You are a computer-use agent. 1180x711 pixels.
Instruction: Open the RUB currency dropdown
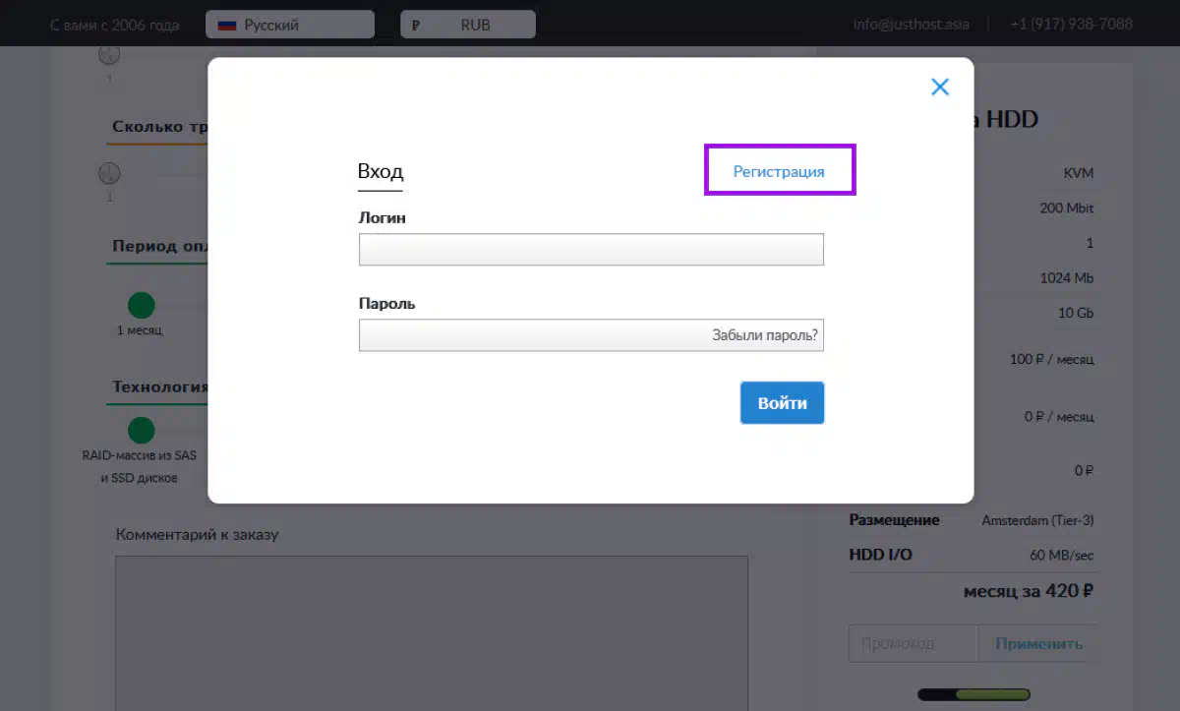[x=468, y=25]
